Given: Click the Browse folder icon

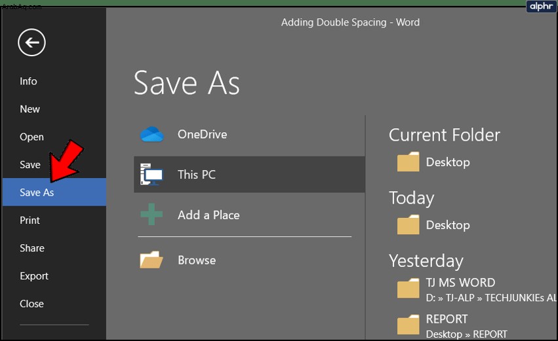Looking at the screenshot, I should [151, 260].
